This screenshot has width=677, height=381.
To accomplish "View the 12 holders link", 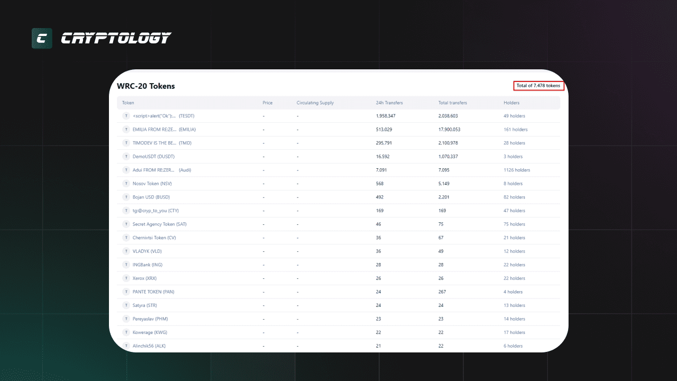I will [515, 251].
